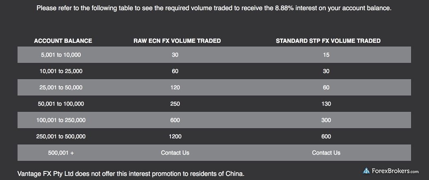This screenshot has height=180, width=429.
Task: Click the 5,001 to 10,000 balance row
Action: pyautogui.click(x=214, y=55)
